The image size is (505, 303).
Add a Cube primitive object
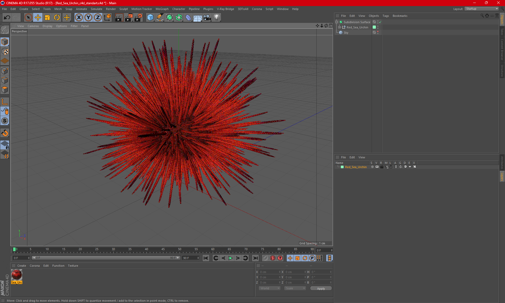[x=150, y=18]
